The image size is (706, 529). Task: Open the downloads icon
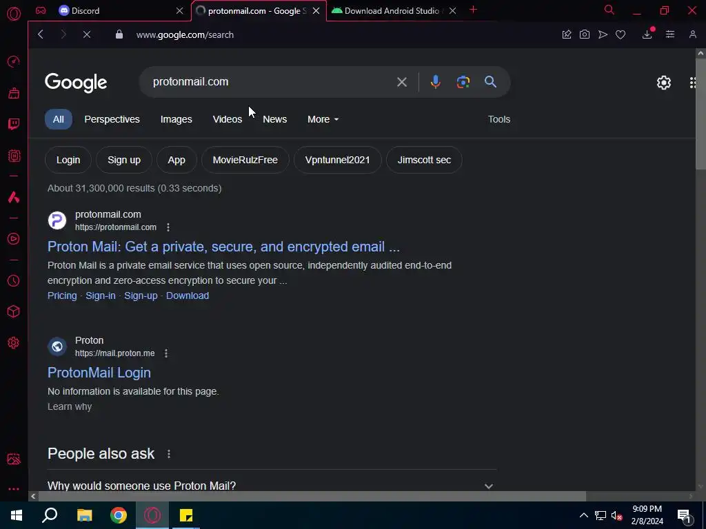(647, 34)
